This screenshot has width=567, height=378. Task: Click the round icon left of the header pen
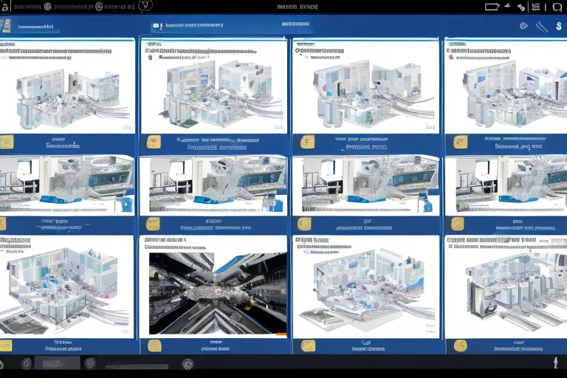point(523,26)
